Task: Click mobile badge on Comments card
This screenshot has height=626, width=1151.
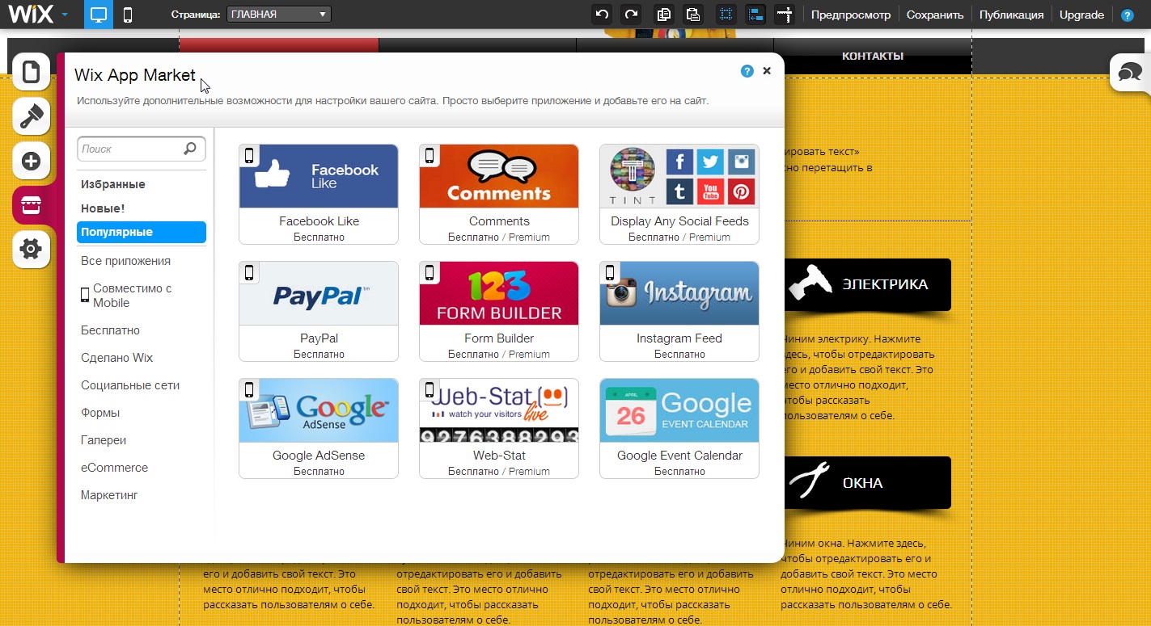Action: coord(430,155)
